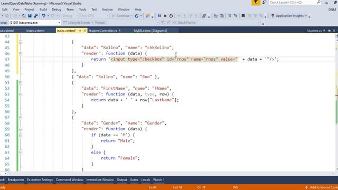Click the Step Into arrow icon
The width and height of the screenshot is (338, 190).
tap(184, 16)
